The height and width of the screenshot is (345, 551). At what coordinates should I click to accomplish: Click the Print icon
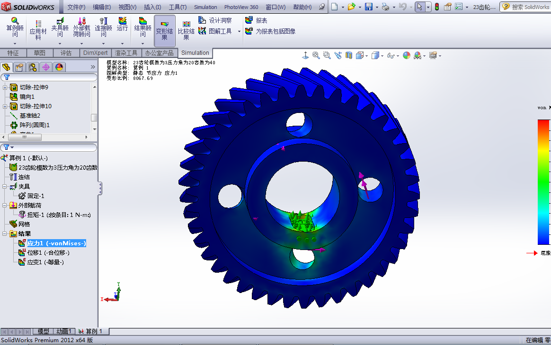(x=385, y=7)
